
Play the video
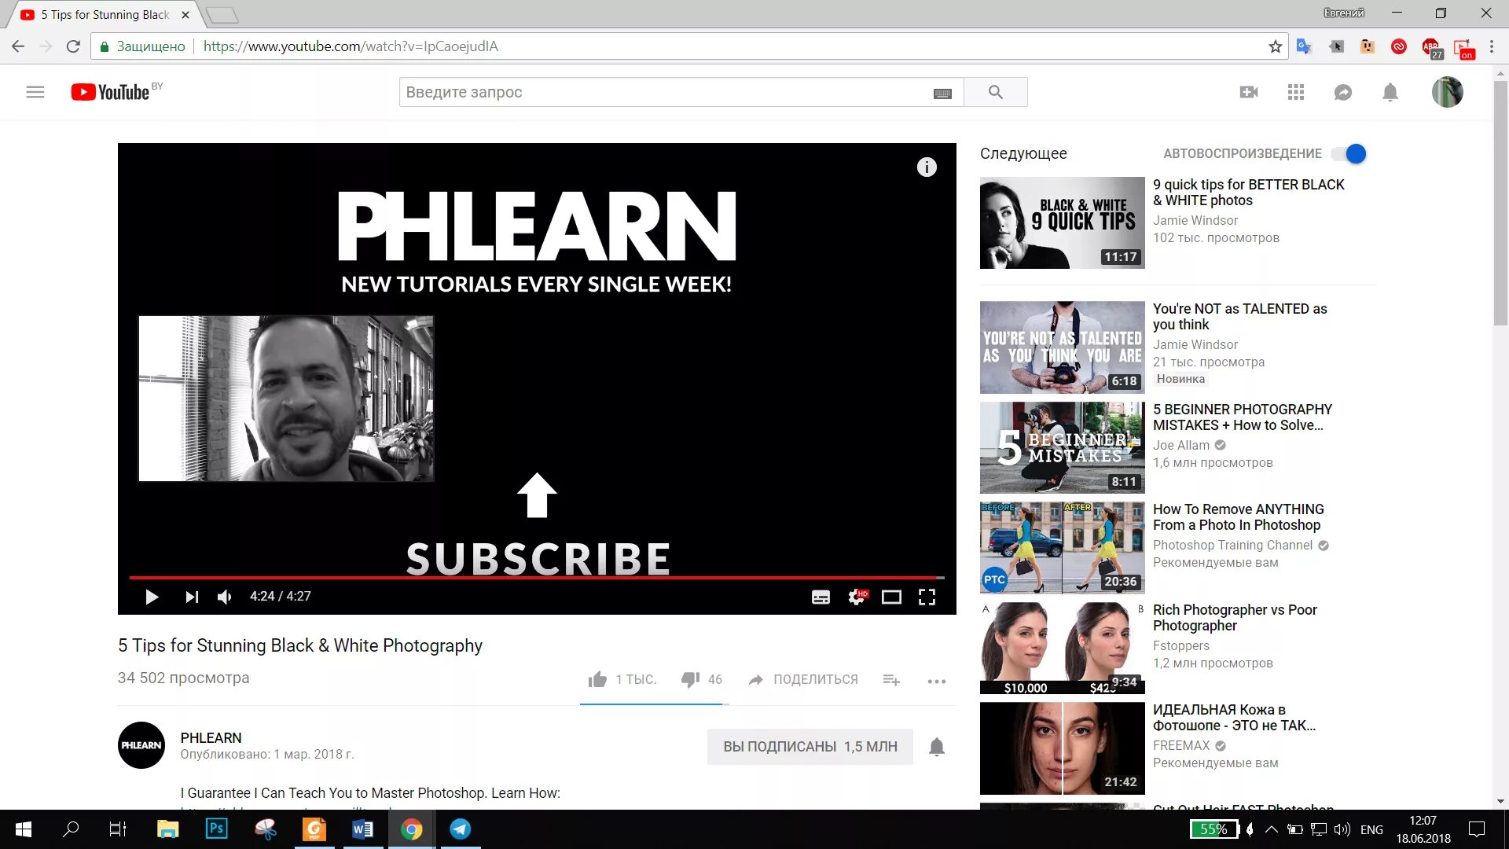tap(152, 597)
